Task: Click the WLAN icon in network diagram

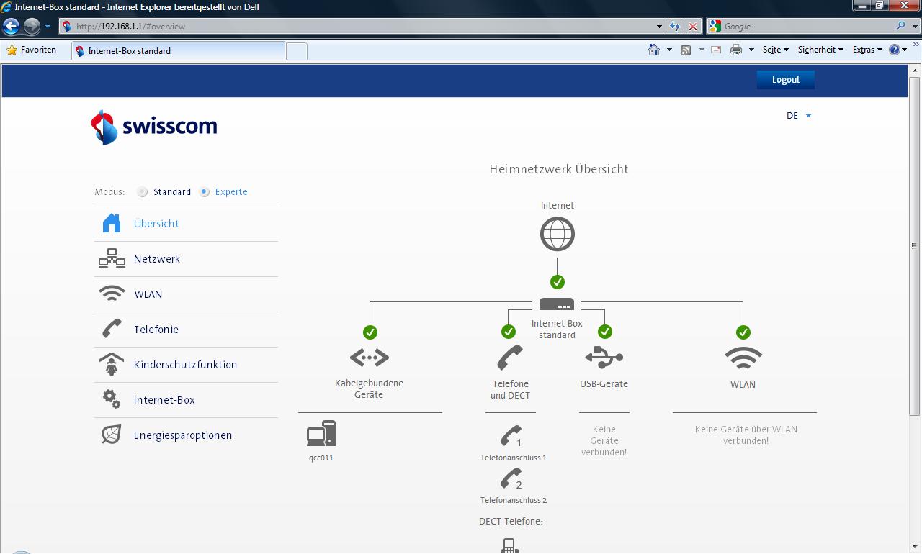Action: point(743,357)
